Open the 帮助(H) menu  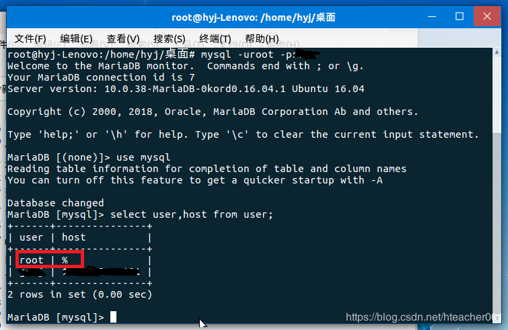pyautogui.click(x=262, y=38)
